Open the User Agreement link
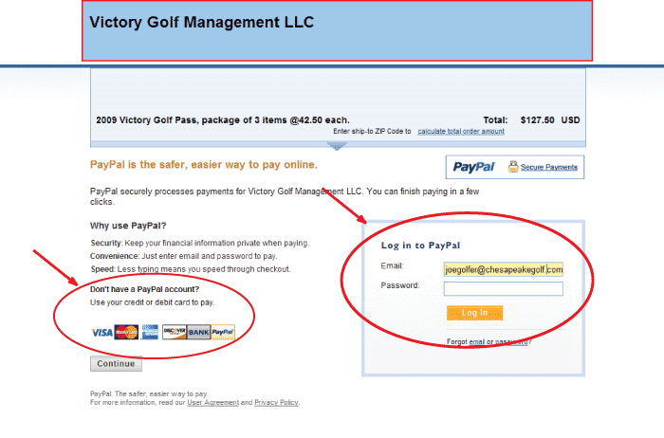Image resolution: width=664 pixels, height=438 pixels. tap(213, 403)
